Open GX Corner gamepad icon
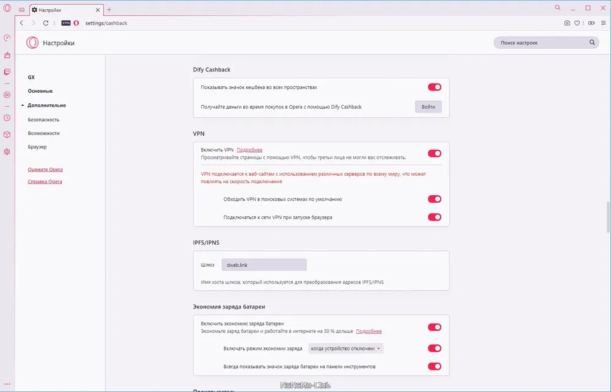 pyautogui.click(x=22, y=10)
